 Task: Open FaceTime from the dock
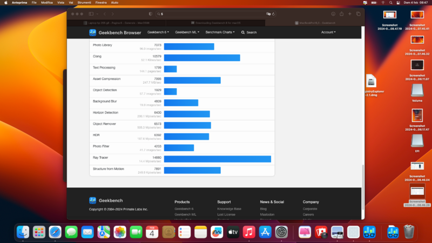[x=136, y=232]
